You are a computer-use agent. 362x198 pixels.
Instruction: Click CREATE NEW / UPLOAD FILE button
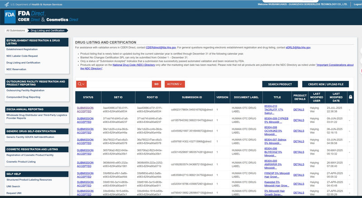coord(325,84)
